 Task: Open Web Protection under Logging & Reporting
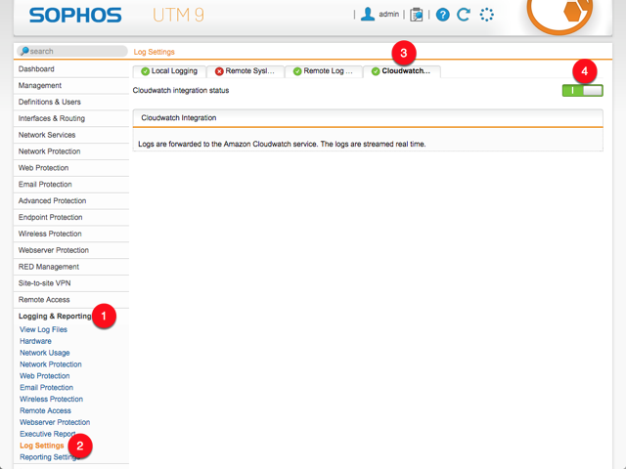45,375
